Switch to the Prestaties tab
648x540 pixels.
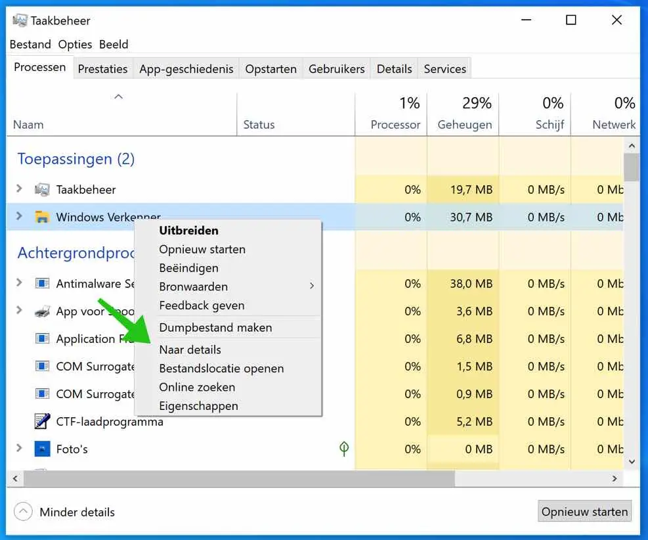(x=102, y=68)
